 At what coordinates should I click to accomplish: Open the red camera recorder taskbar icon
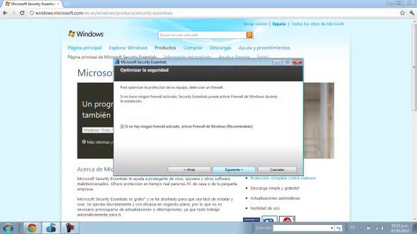(x=70, y=228)
